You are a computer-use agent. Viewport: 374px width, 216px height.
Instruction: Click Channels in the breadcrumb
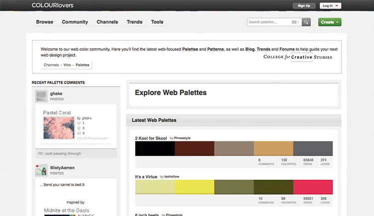click(x=51, y=65)
